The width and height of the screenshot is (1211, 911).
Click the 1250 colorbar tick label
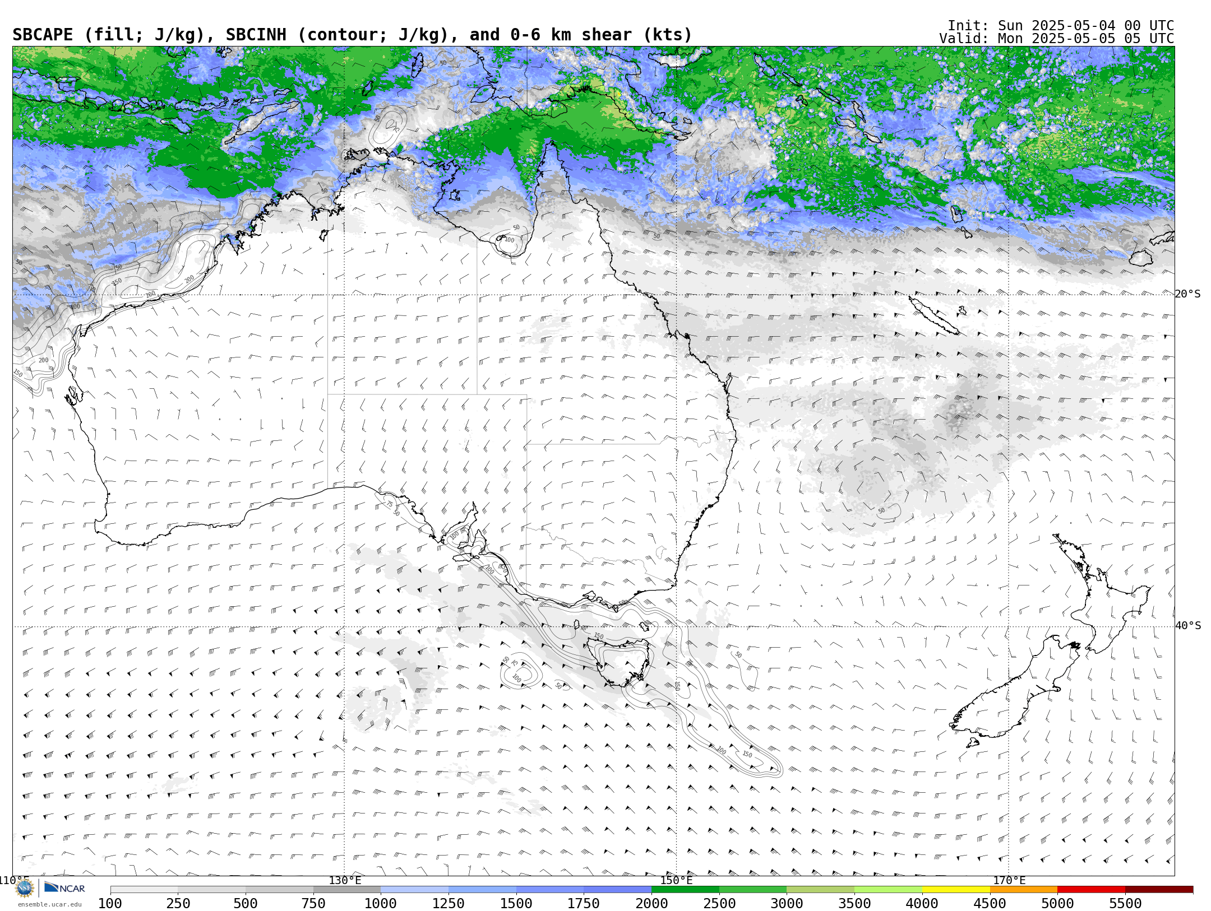click(x=449, y=903)
